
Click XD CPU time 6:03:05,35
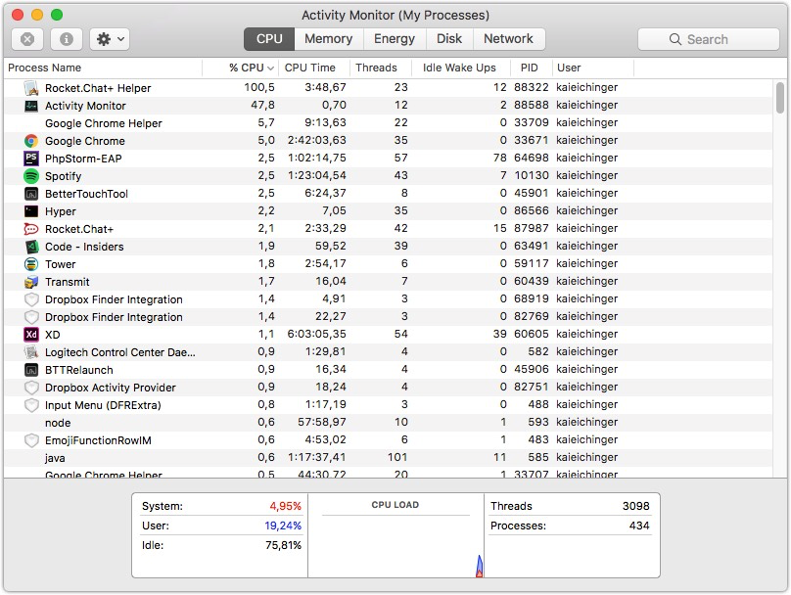pos(317,334)
